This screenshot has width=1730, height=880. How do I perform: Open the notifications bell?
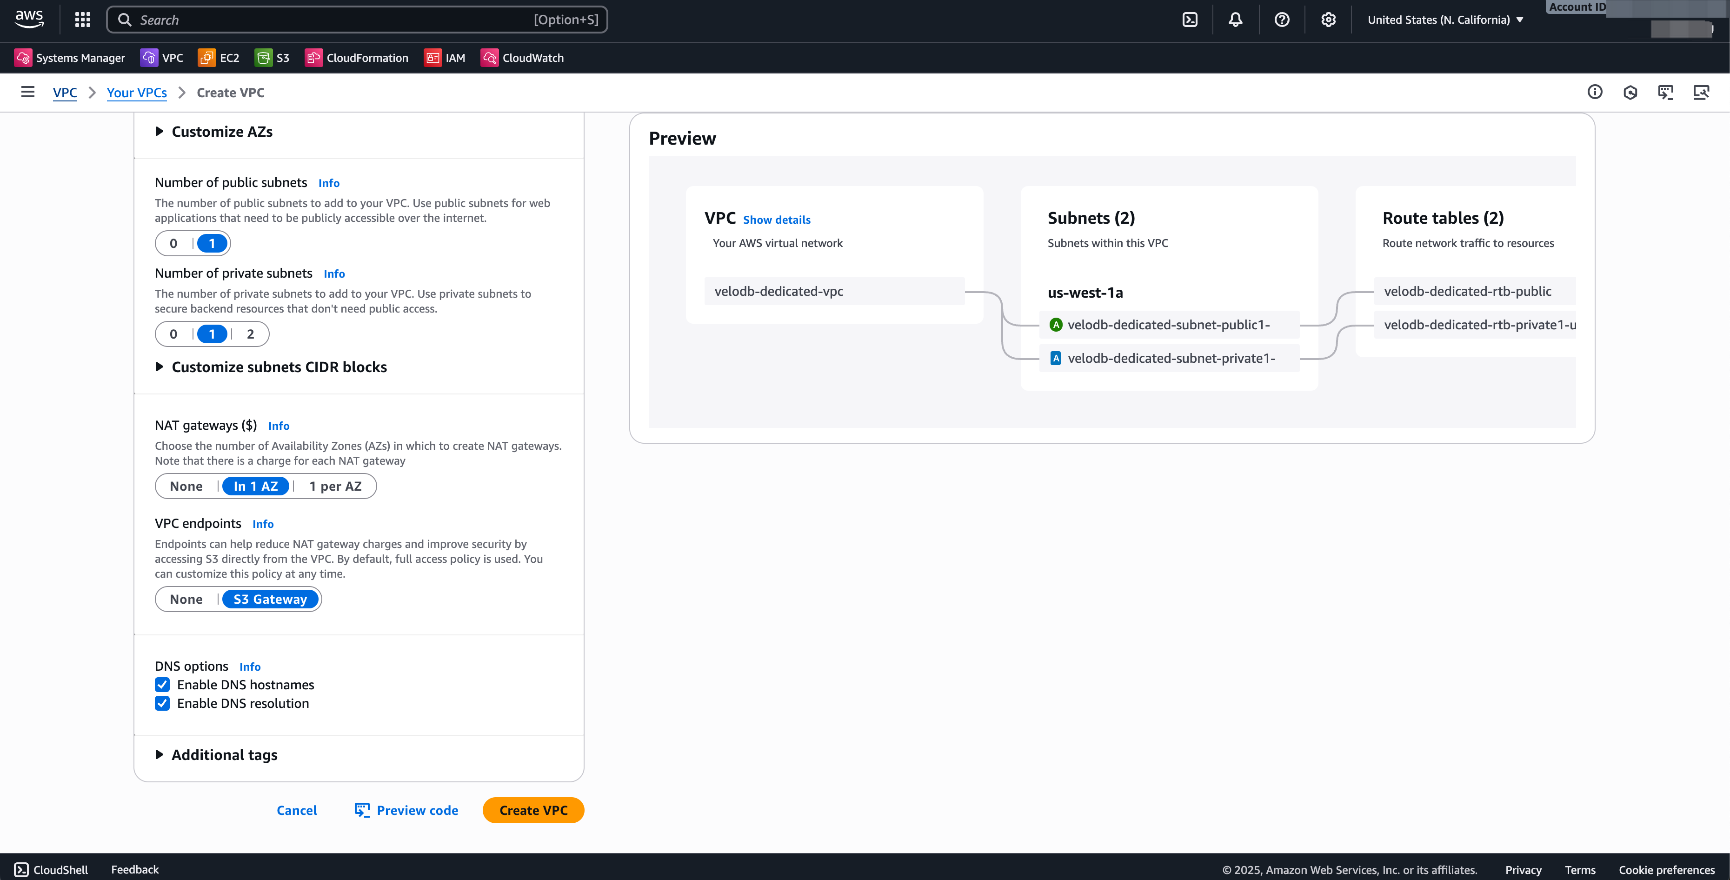[x=1235, y=20]
